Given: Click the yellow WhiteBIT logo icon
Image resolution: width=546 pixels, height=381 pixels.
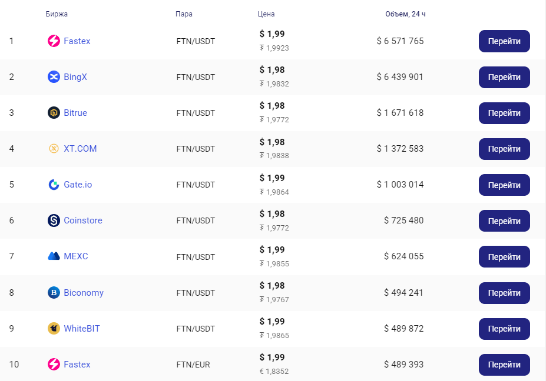Looking at the screenshot, I should [x=54, y=329].
